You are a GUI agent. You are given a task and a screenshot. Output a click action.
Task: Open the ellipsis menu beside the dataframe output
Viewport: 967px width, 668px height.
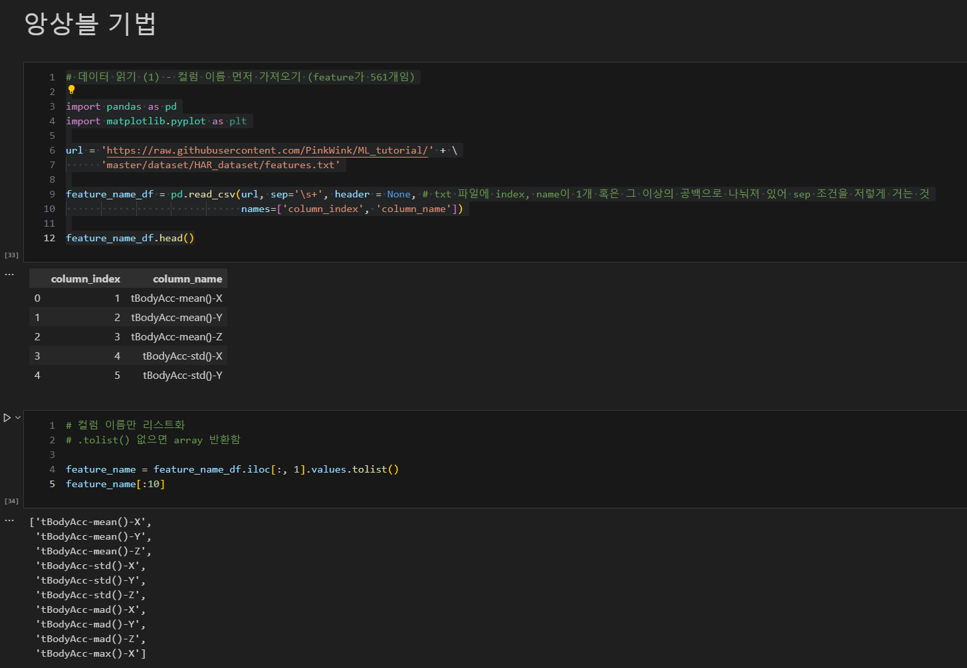[9, 274]
